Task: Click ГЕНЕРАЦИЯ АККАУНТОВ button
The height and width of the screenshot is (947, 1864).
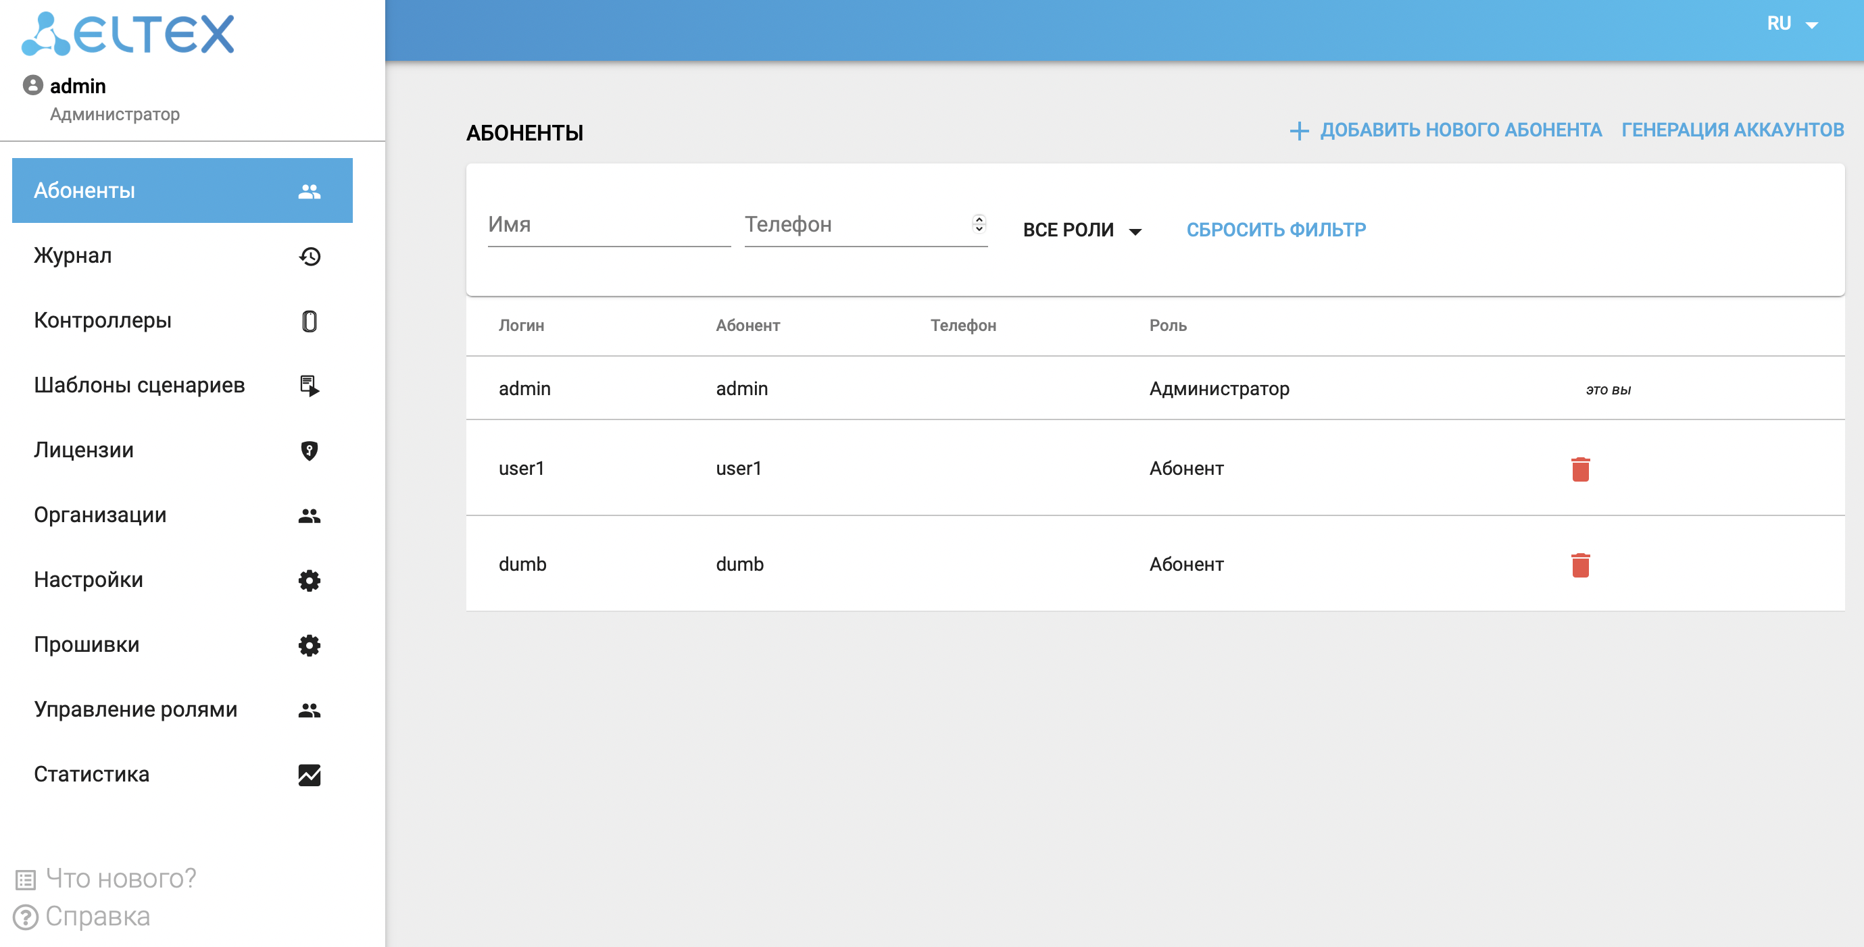Action: click(x=1732, y=130)
